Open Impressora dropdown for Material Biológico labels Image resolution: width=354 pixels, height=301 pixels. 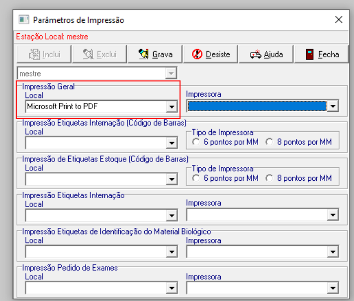coord(333,252)
